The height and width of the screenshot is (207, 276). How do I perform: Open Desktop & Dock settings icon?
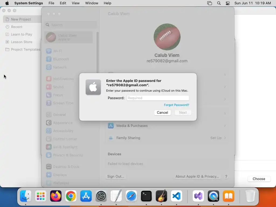tap(49, 167)
